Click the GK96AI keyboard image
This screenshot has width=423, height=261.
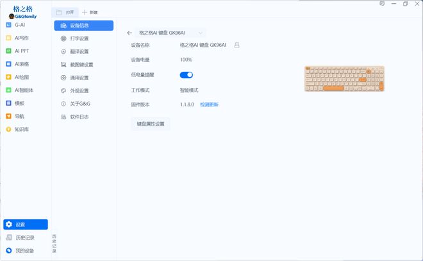[x=344, y=79]
